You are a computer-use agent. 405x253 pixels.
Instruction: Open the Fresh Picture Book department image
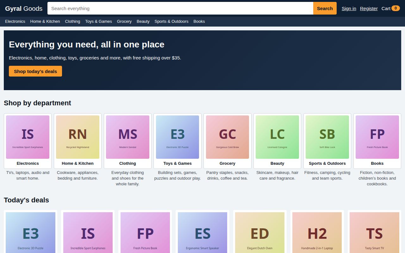pyautogui.click(x=377, y=137)
